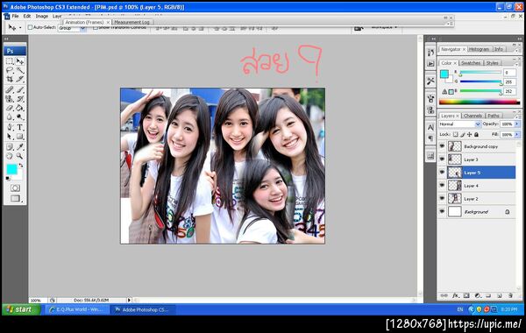Screen dimensions: 526x333
Task: Toggle lock transparent pixels
Action: [455, 134]
